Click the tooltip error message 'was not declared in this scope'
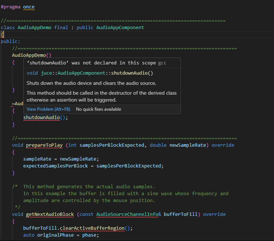Image resolution: width=274 pixels, height=241 pixels. (x=114, y=63)
